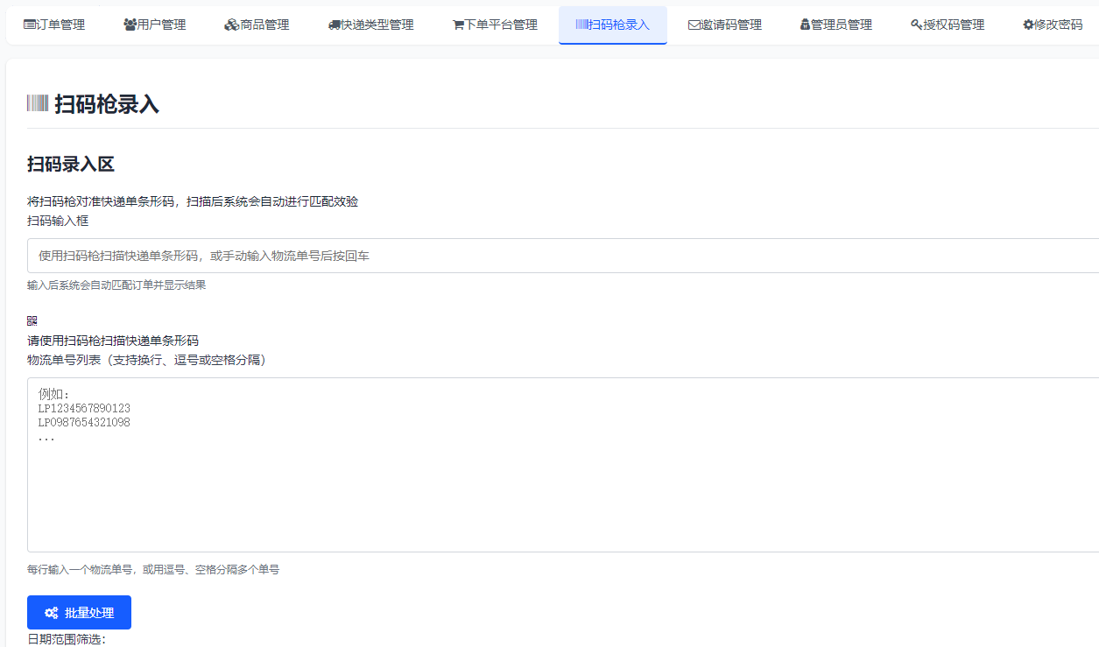Click the key icon beside 授权码管理
This screenshot has width=1099, height=647.
[x=913, y=25]
